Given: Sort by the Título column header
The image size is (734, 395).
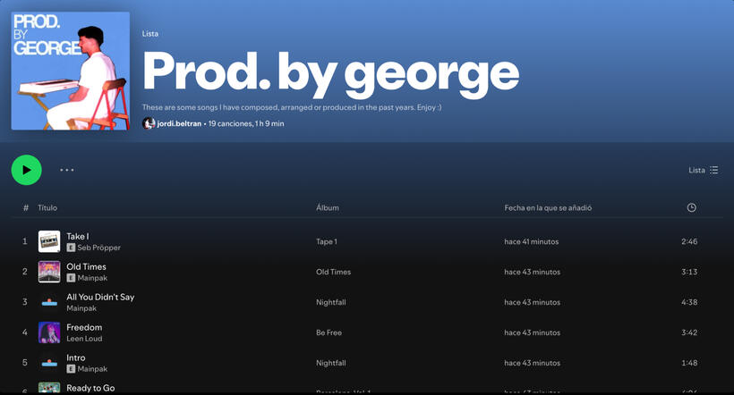Looking at the screenshot, I should [x=47, y=208].
